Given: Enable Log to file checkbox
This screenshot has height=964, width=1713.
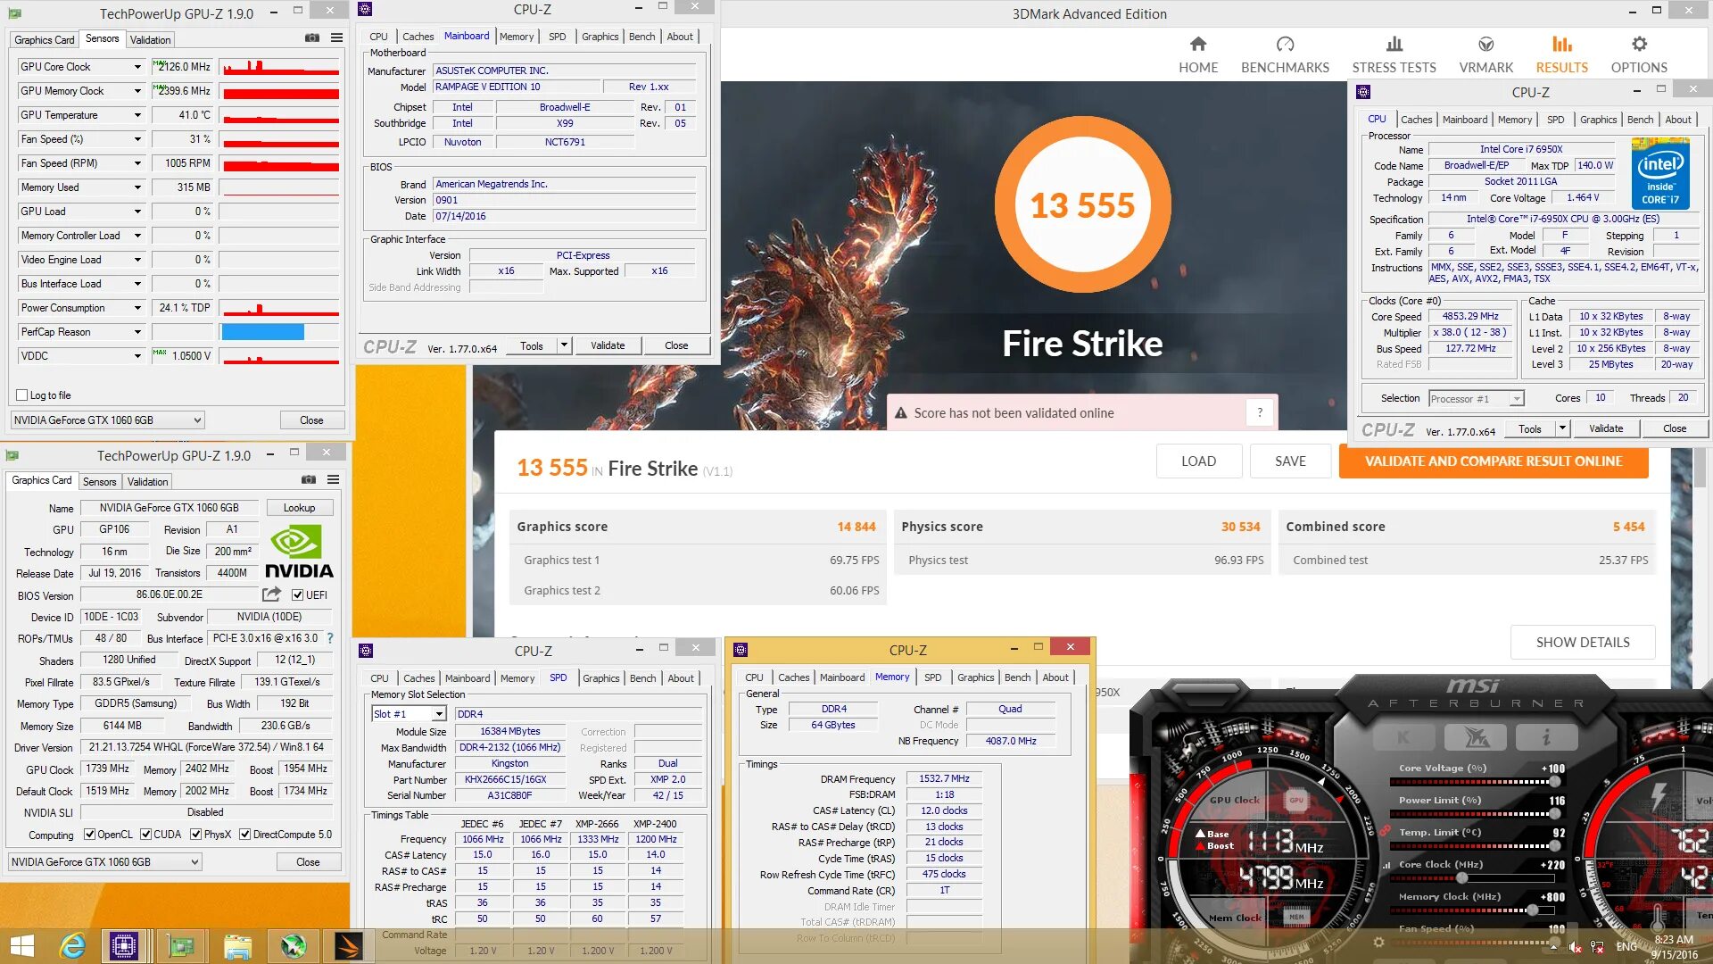Looking at the screenshot, I should coord(22,395).
